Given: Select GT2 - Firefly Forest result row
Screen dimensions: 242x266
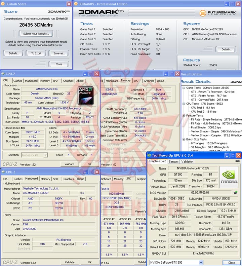Looking at the screenshot, I should coord(209,96).
